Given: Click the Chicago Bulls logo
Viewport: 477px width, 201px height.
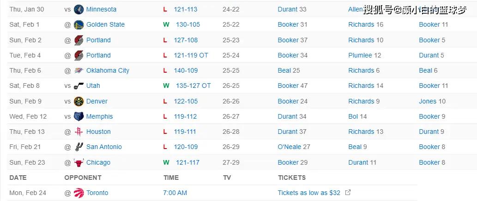Looking at the screenshot, I should [79, 162].
